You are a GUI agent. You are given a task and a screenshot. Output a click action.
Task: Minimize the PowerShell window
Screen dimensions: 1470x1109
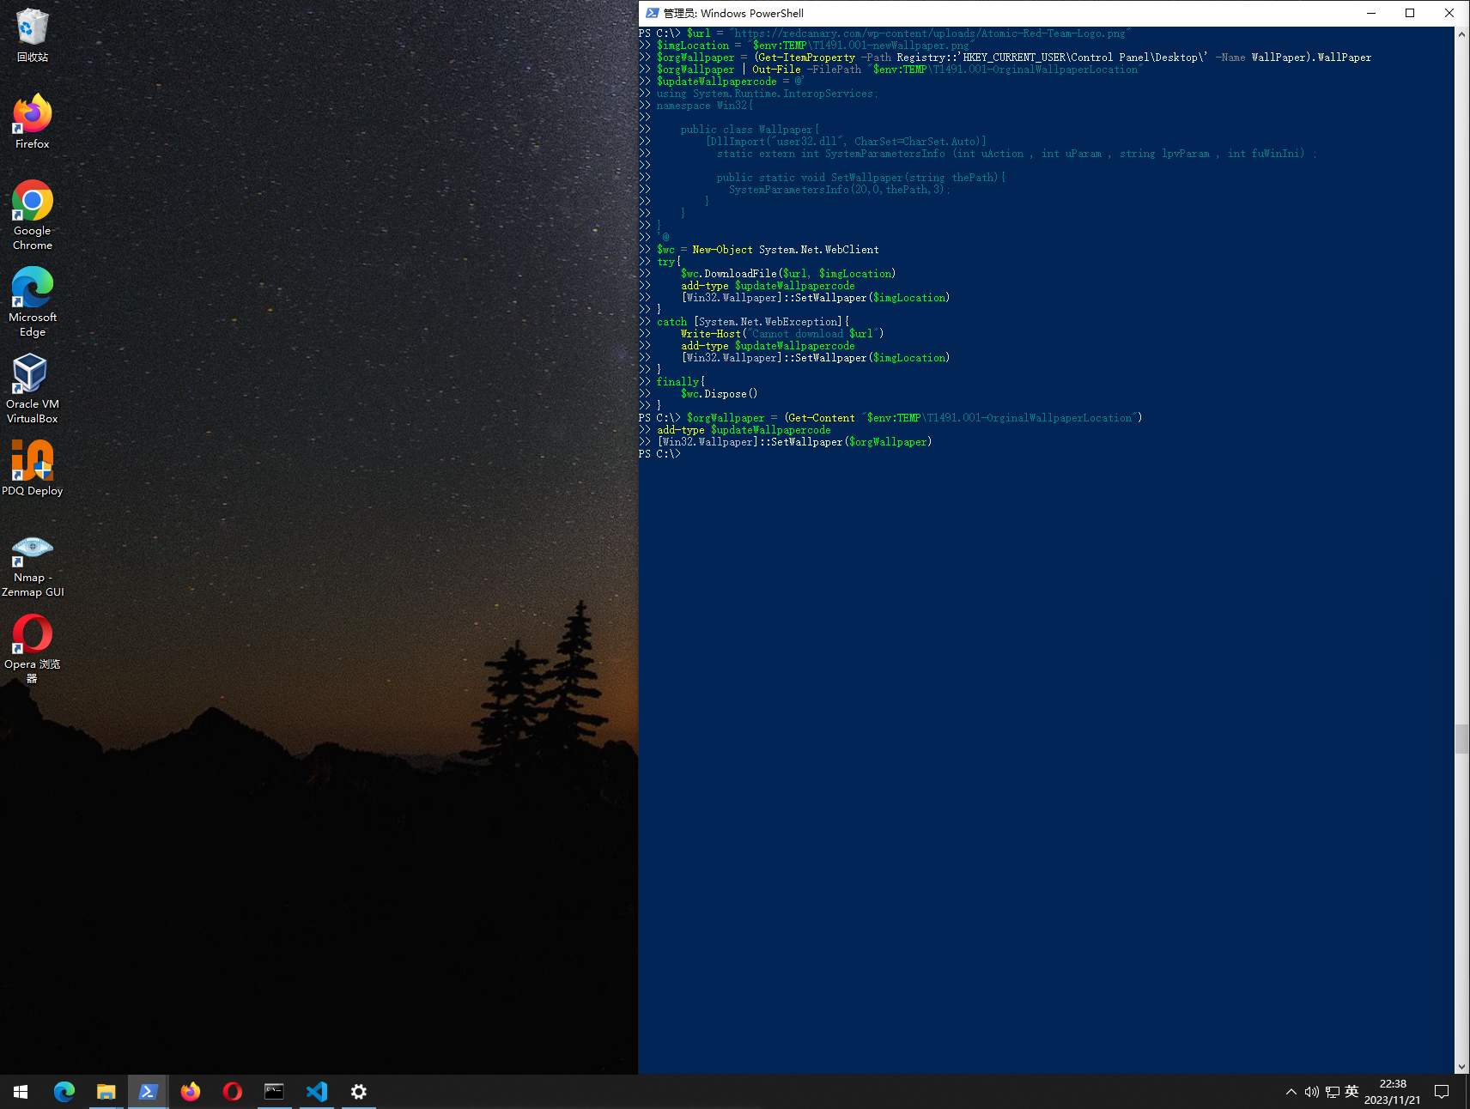[x=1371, y=13]
